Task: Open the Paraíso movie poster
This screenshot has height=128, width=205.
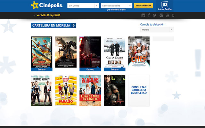Action: 66,91
